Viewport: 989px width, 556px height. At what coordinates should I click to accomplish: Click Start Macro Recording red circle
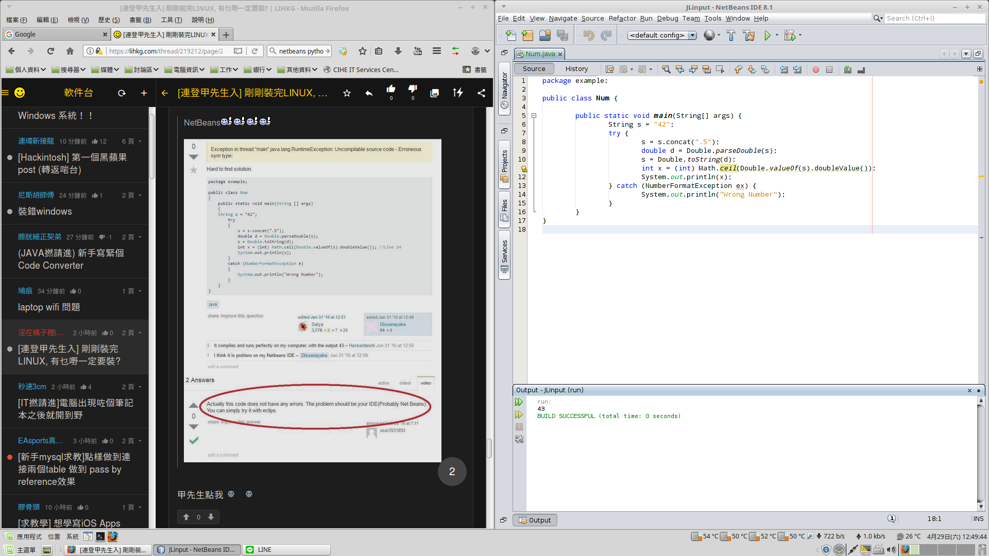816,69
